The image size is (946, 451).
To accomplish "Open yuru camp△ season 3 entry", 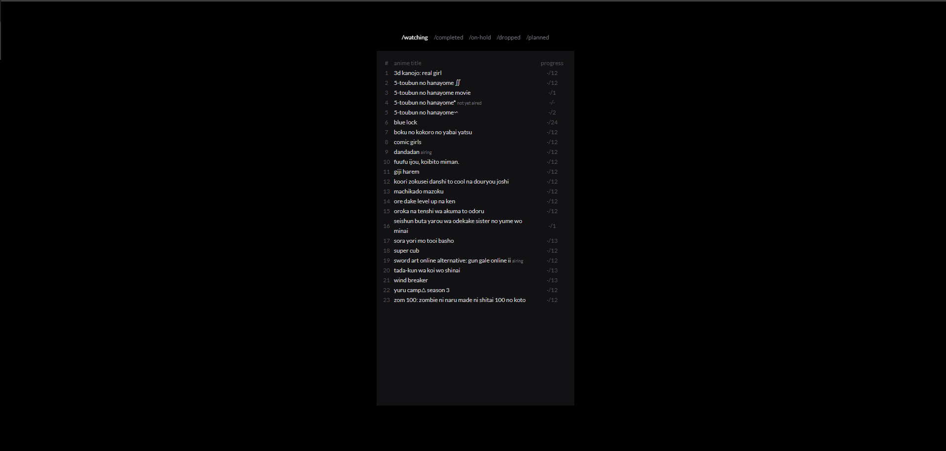I will 422,290.
